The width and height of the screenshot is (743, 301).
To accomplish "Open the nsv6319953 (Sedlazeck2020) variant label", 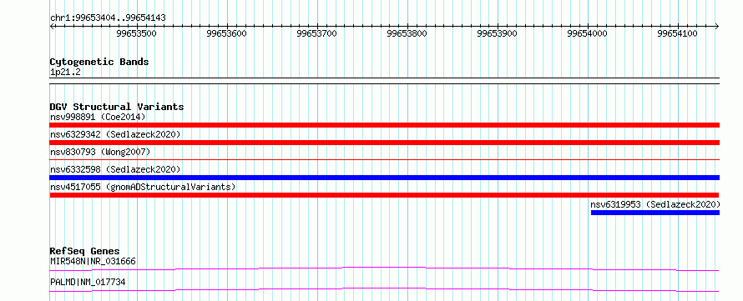I will pos(655,204).
